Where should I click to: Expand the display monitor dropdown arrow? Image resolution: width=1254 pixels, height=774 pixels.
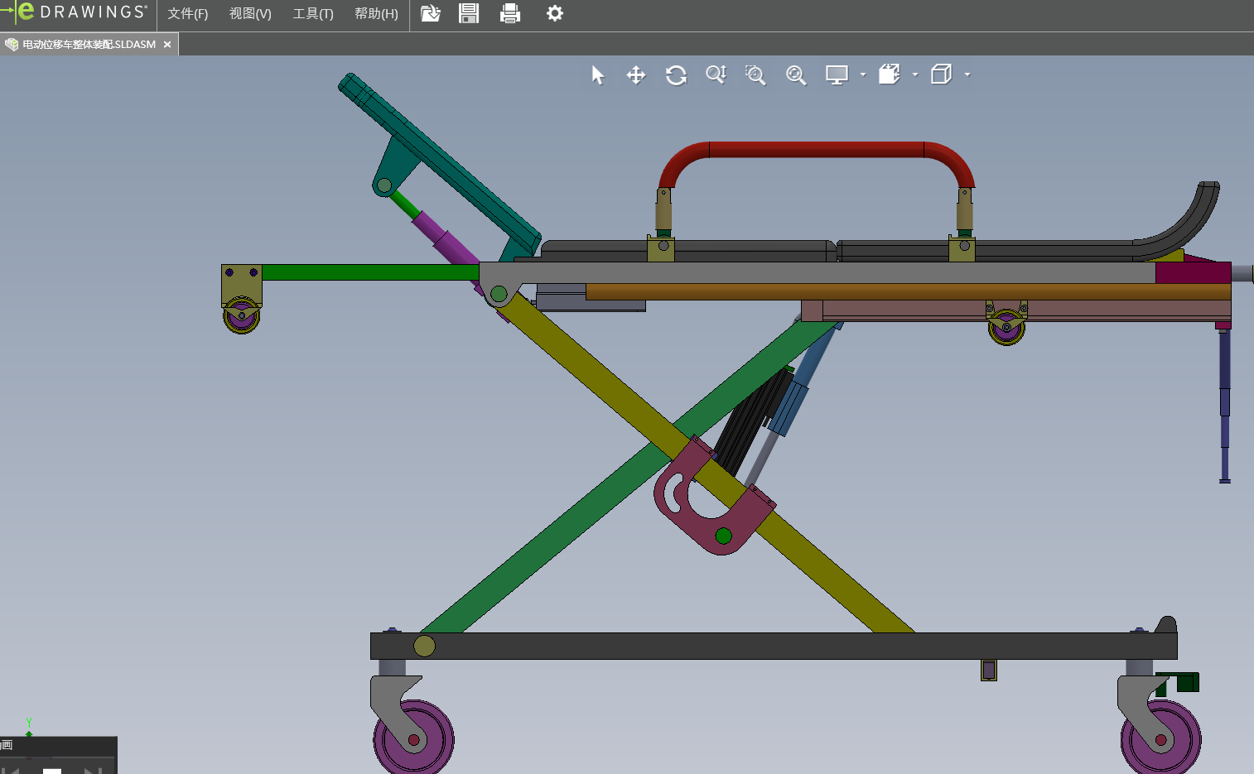point(863,75)
